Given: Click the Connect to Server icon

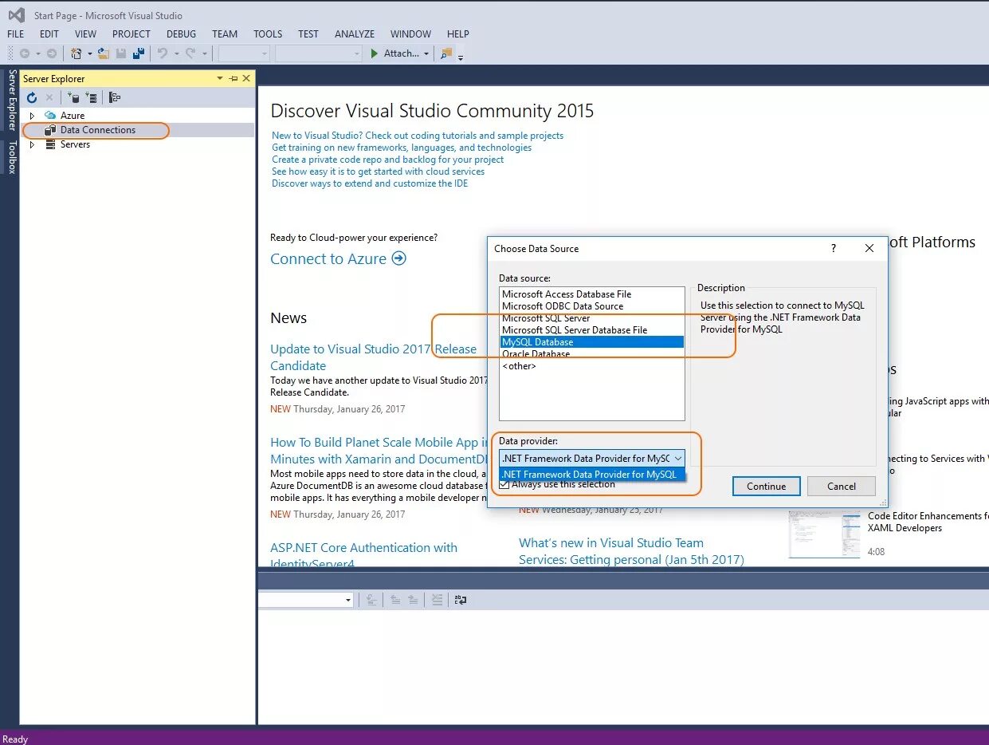Looking at the screenshot, I should 92,97.
